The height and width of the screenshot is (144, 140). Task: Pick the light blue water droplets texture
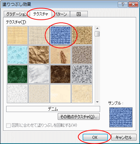pyautogui.click(x=17, y=55)
